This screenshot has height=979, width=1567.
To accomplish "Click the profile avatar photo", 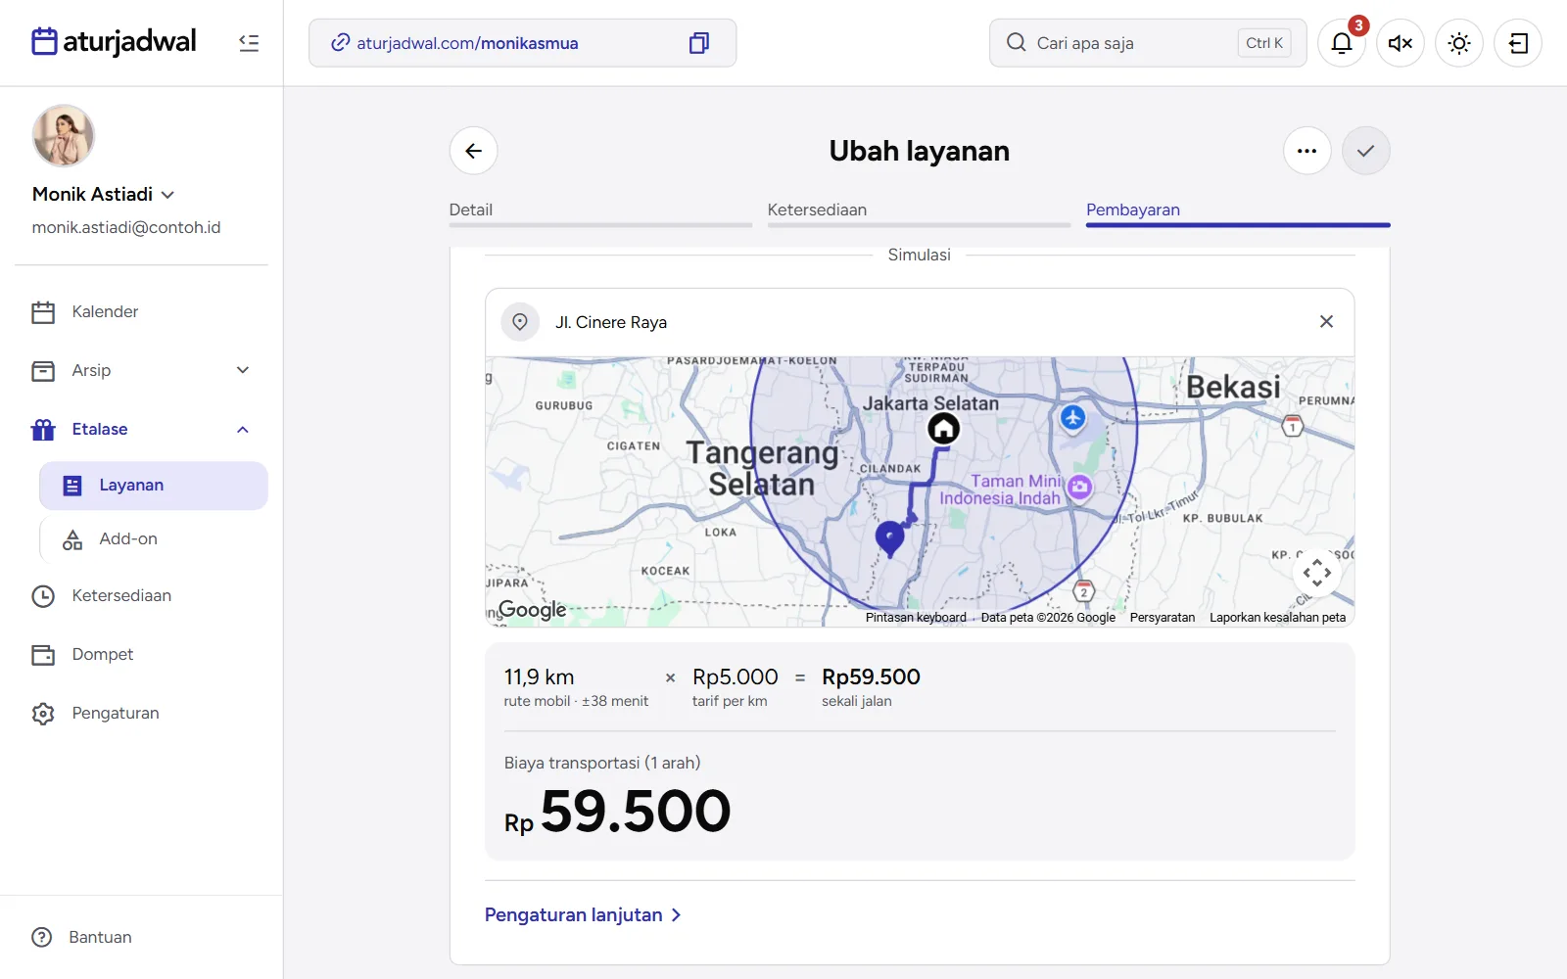I will 64,136.
